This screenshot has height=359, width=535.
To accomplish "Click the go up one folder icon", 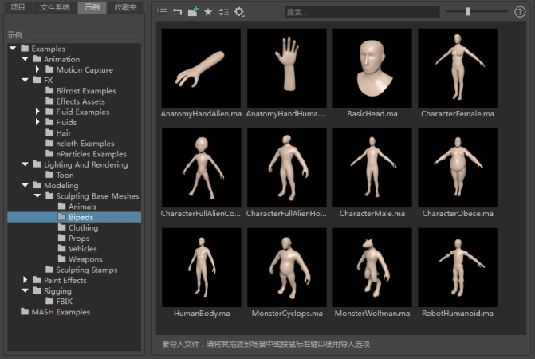I will tap(177, 12).
